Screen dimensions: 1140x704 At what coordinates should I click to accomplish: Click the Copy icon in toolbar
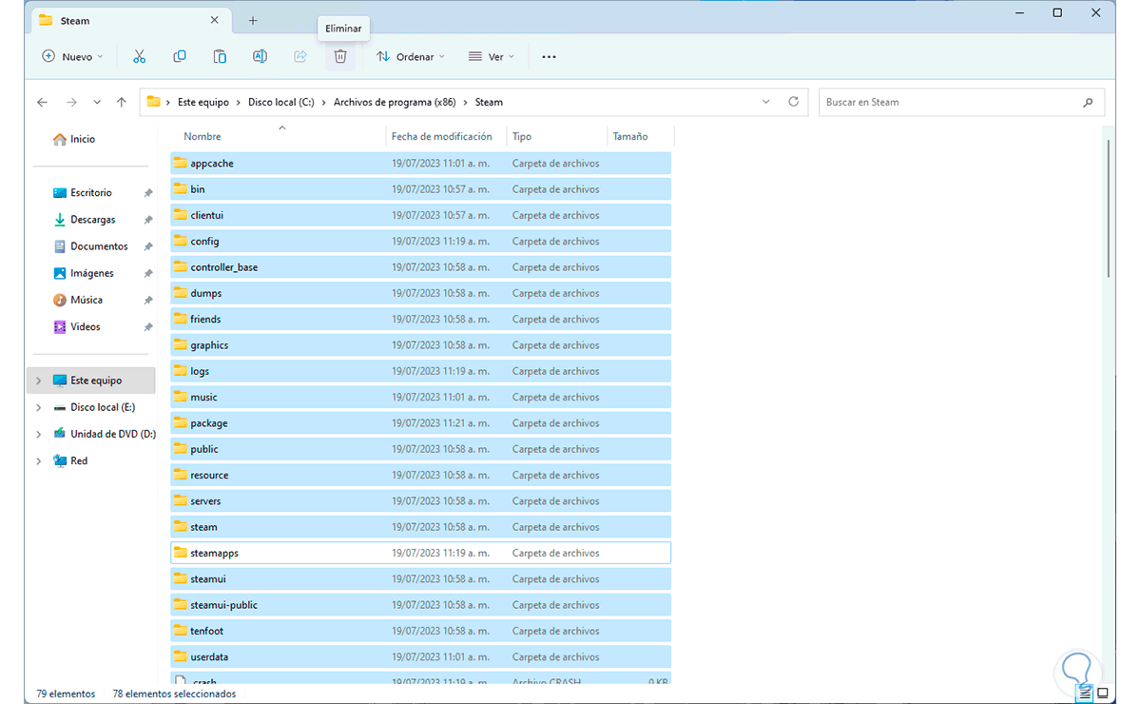[x=180, y=57]
